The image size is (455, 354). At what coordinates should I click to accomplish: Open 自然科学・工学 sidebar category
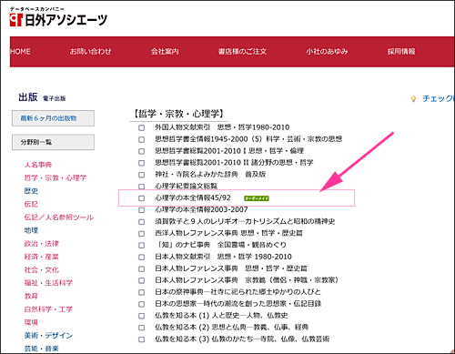(x=48, y=309)
